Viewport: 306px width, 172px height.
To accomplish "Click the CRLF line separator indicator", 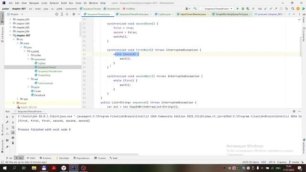I will click(x=263, y=162).
